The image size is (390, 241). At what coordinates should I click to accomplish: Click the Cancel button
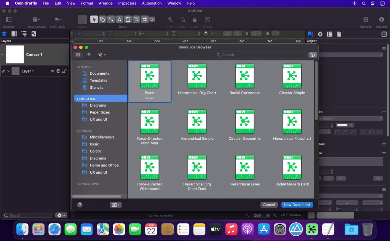[x=269, y=205]
